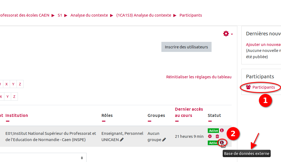
Task: Click info icon beside the second Active badge
Action: [222, 142]
